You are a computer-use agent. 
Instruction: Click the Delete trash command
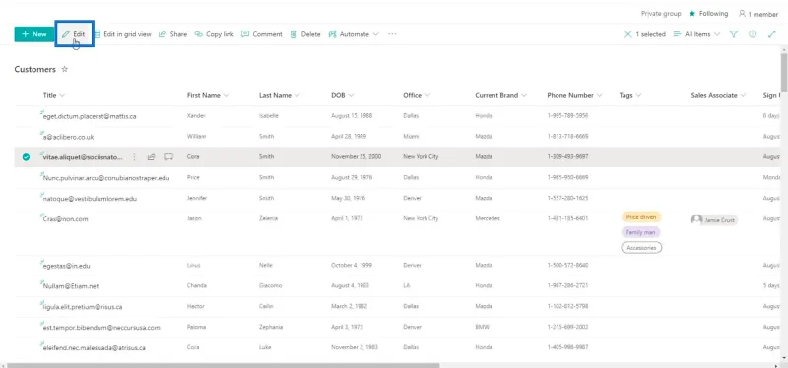click(305, 34)
